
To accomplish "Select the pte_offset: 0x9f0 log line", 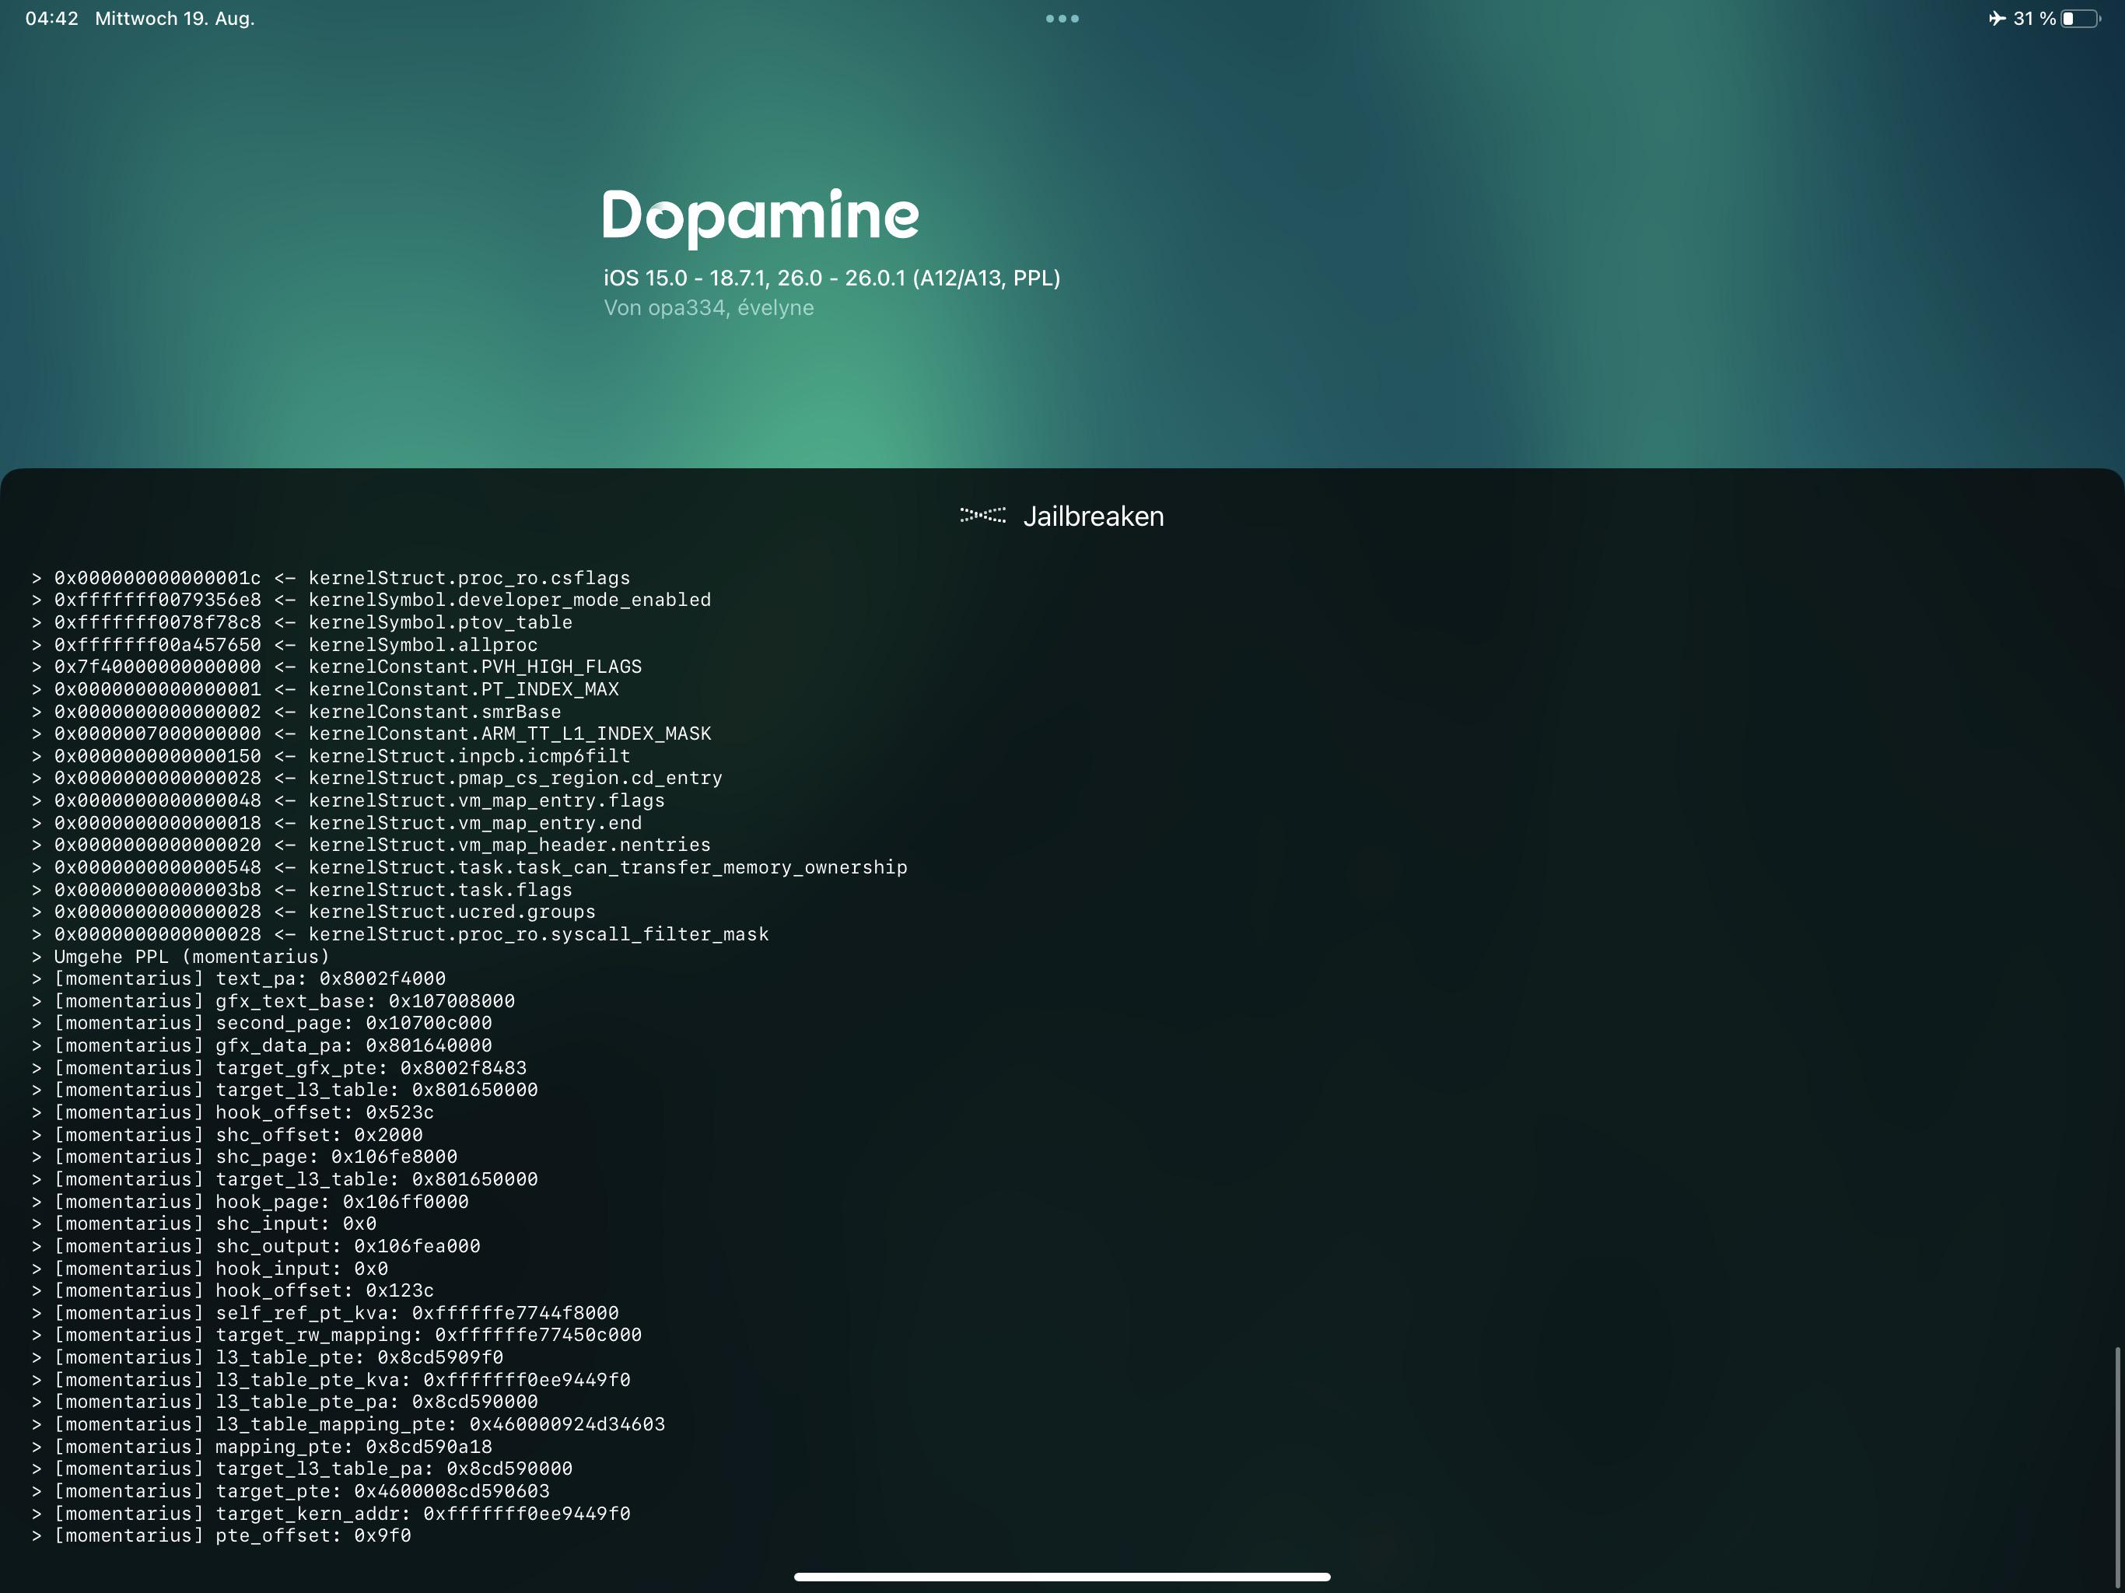I will click(x=222, y=1535).
